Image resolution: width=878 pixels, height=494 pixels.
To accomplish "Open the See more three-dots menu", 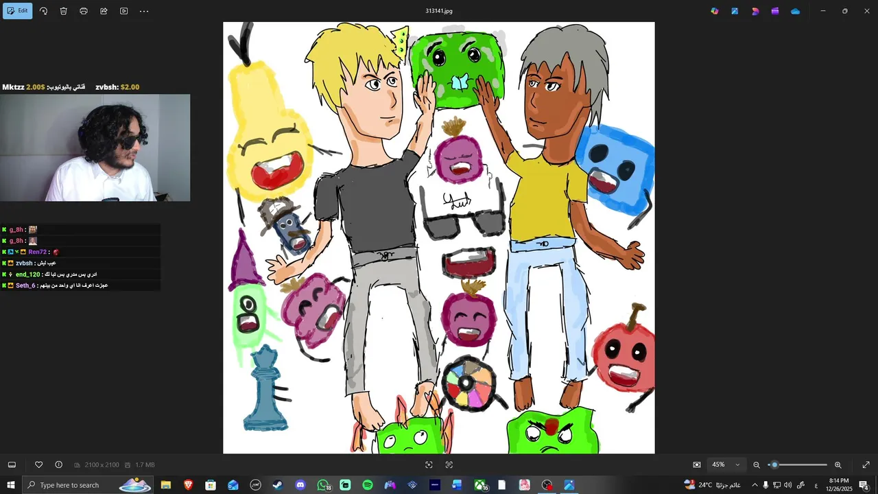I will point(144,11).
